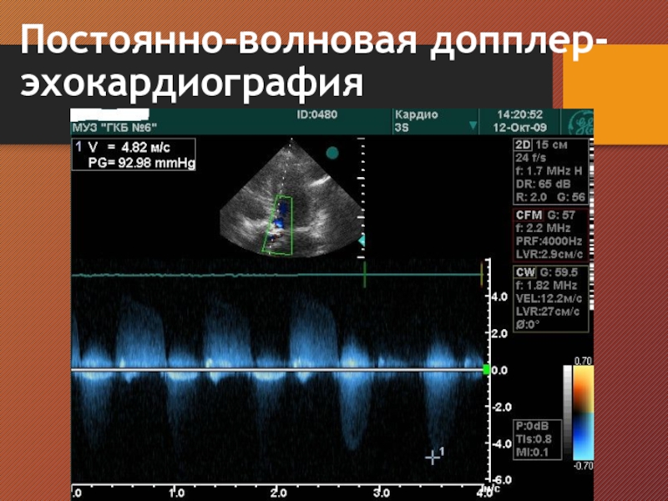This screenshot has height=501, width=668.
Task: Click the text "LVR:2.9см/с"
Action: point(549,255)
